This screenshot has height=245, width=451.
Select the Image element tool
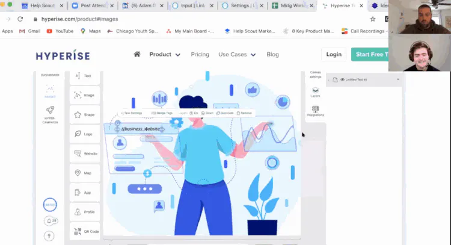85,95
